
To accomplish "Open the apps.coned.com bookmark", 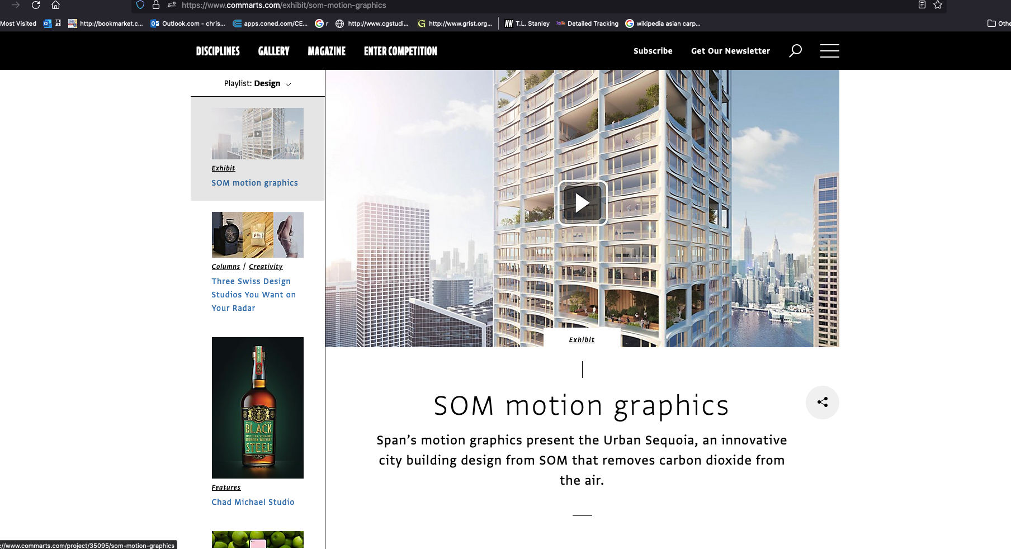I will pos(270,23).
